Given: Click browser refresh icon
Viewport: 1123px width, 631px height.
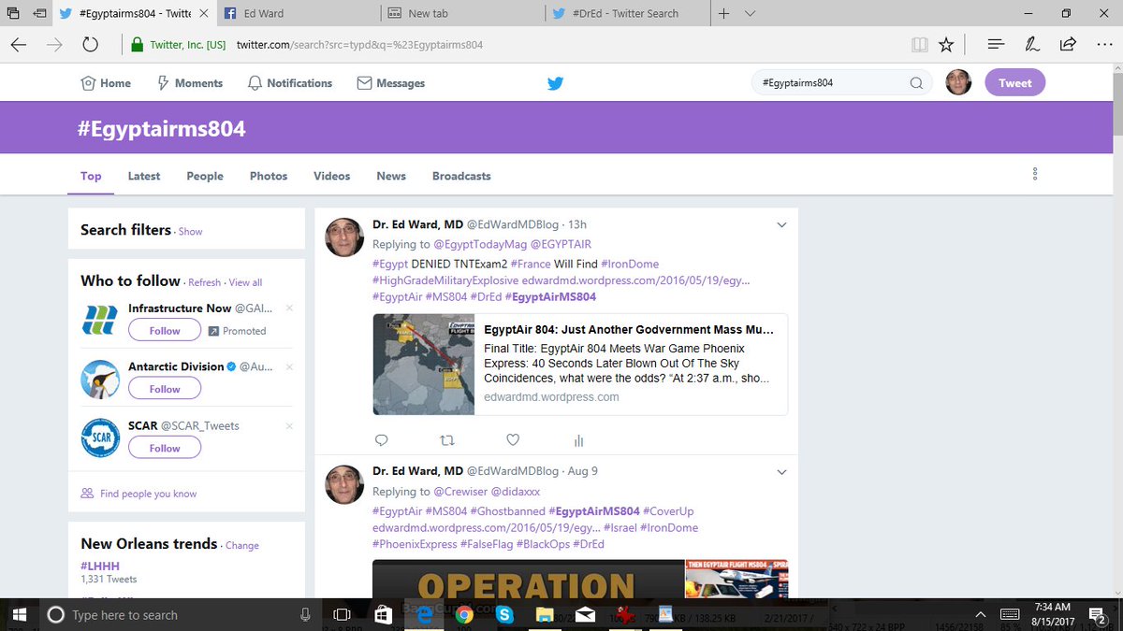Looking at the screenshot, I should click(x=91, y=44).
